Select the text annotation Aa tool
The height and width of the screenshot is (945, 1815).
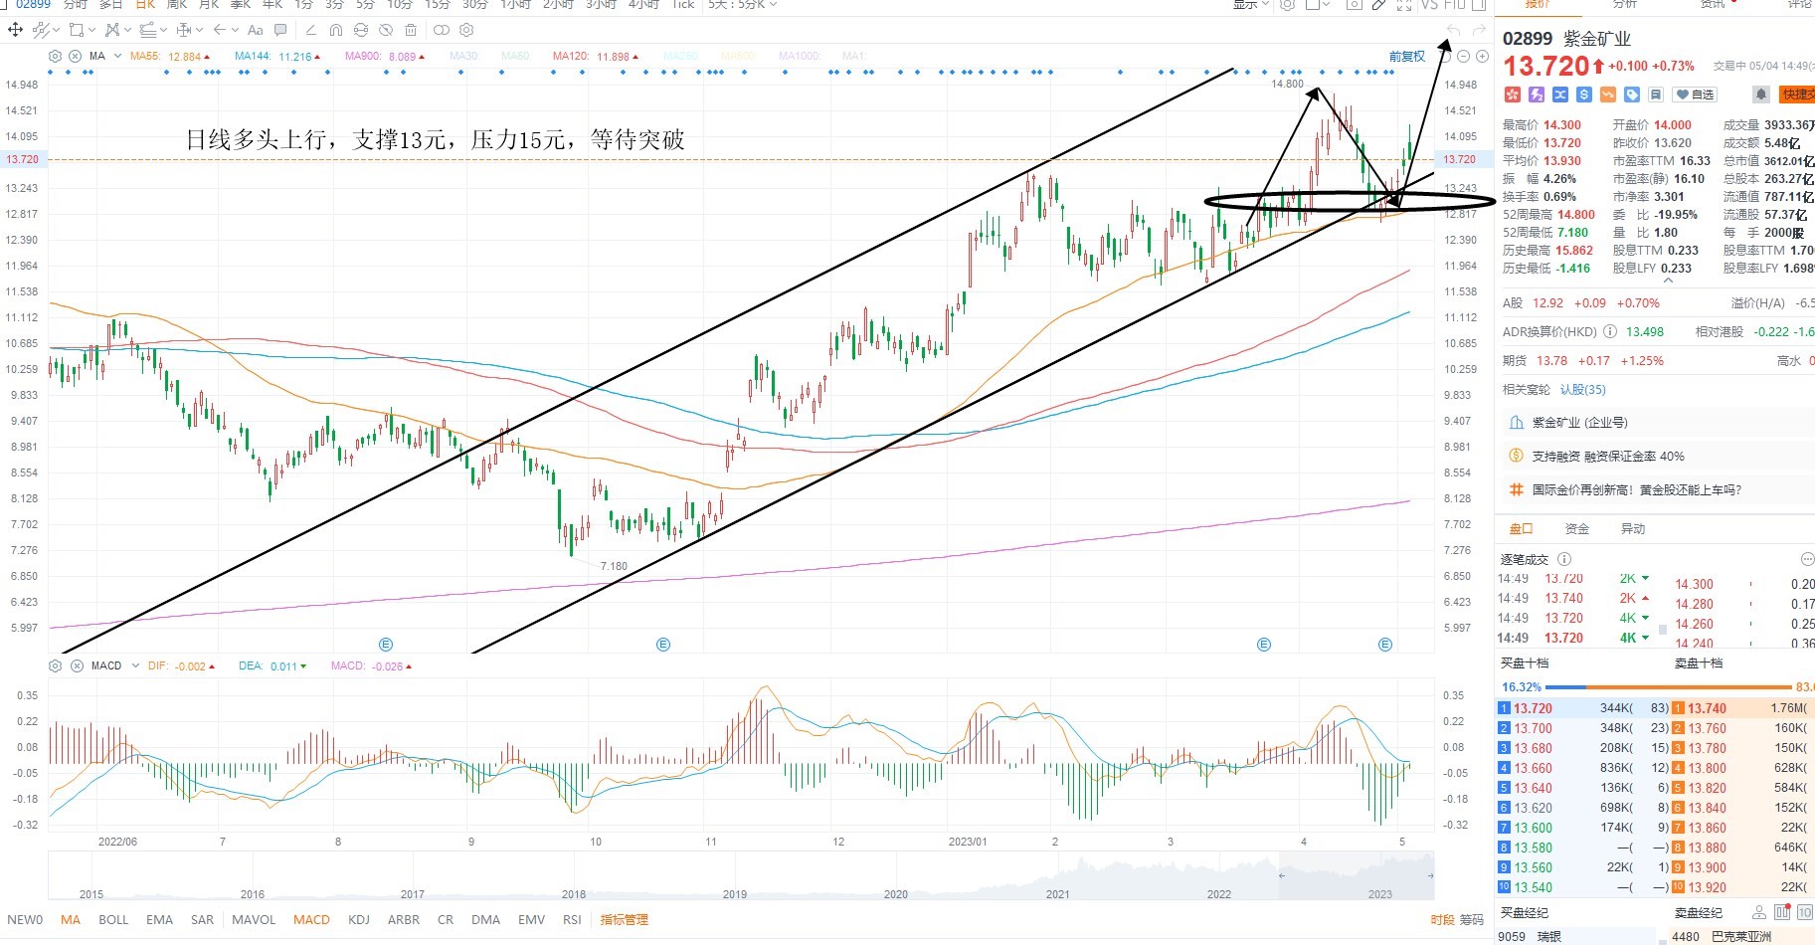[256, 30]
